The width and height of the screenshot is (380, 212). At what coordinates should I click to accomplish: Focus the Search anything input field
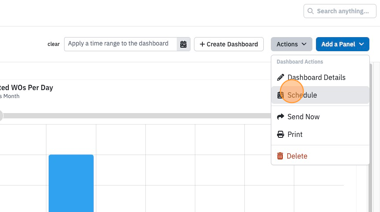pyautogui.click(x=340, y=11)
